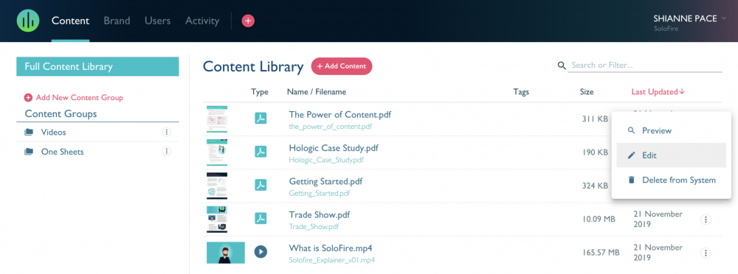The image size is (738, 274).
Task: Click Hologic Case Study.pdf name
Action: point(334,148)
